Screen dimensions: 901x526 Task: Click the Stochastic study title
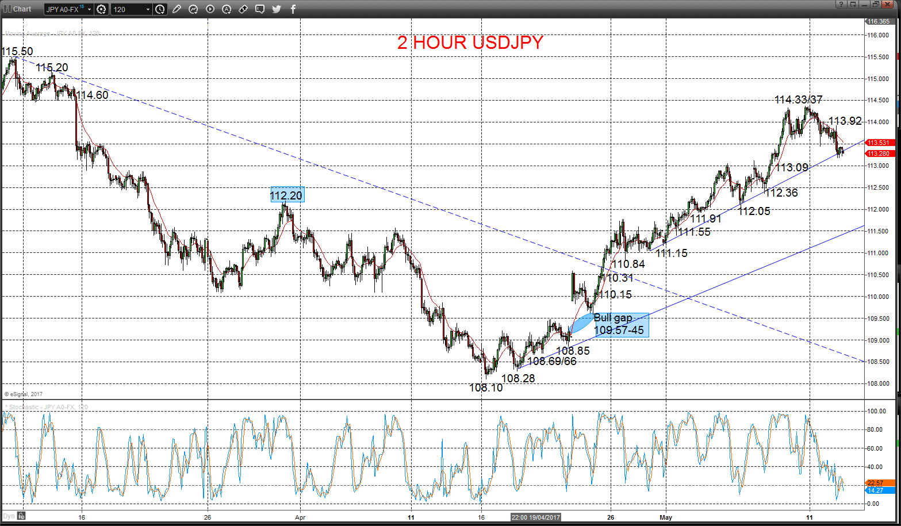click(x=48, y=407)
